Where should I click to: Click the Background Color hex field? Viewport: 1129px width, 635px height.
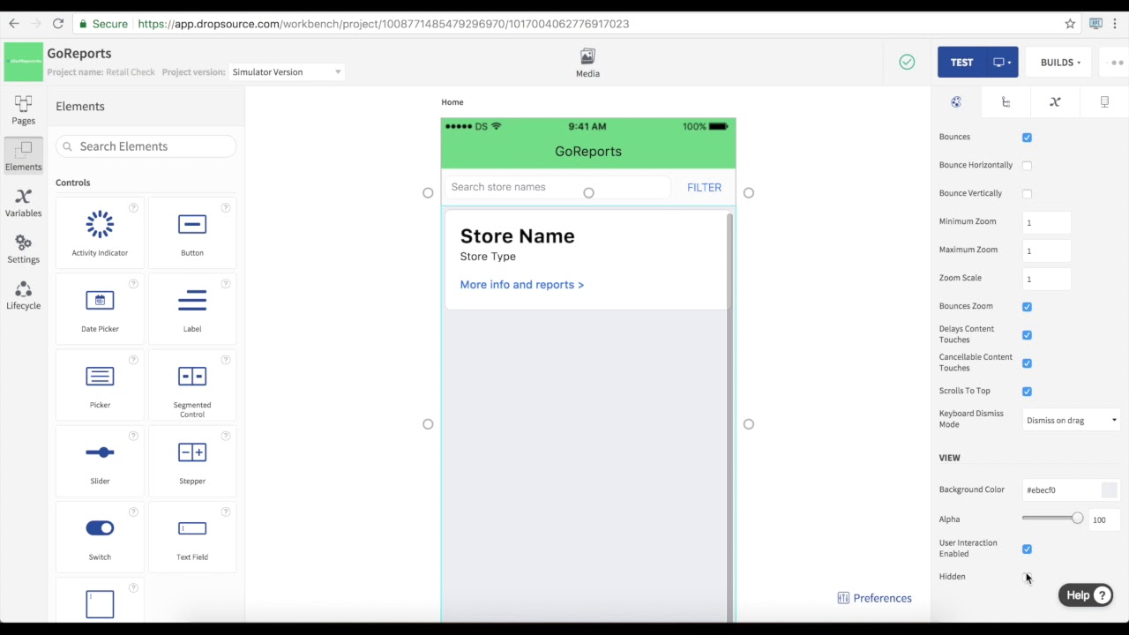coord(1061,490)
